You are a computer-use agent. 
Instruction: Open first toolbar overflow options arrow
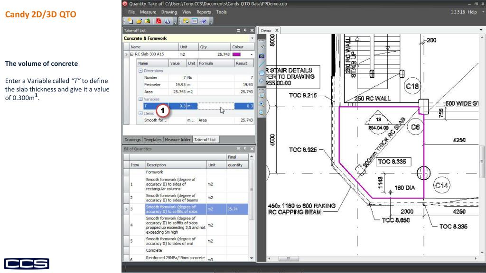click(175, 22)
